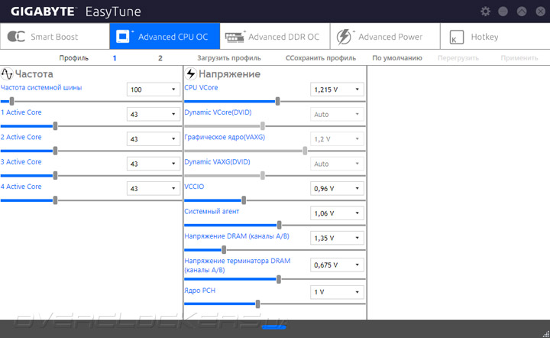Click the Dynamic VAXG(DVID) slider handle
The width and height of the screenshot is (550, 338).
262,175
